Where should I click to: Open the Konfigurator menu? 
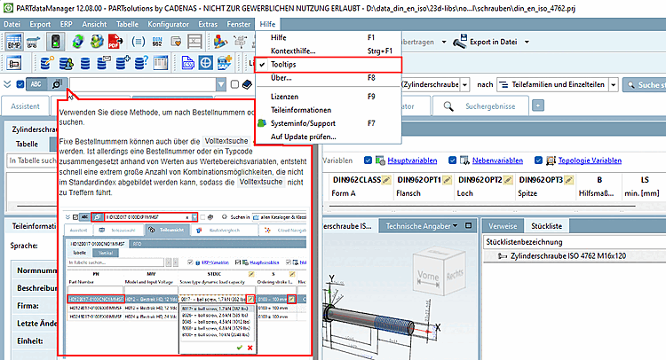[x=168, y=24]
